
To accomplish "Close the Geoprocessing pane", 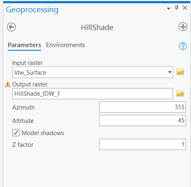I will [x=185, y=8].
